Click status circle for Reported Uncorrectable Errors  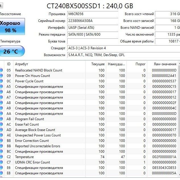(x=1, y=146)
